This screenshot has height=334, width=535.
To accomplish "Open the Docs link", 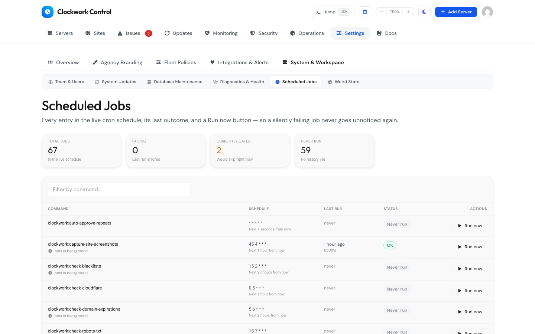I will click(387, 33).
